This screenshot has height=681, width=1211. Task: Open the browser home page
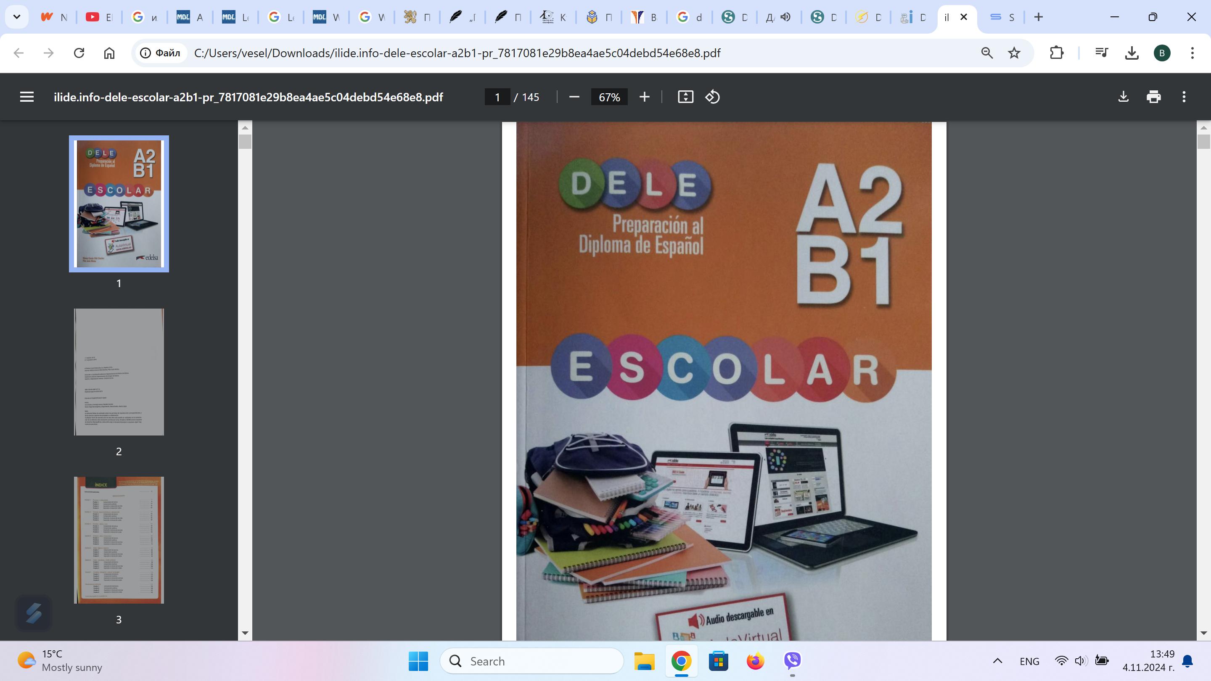click(109, 53)
